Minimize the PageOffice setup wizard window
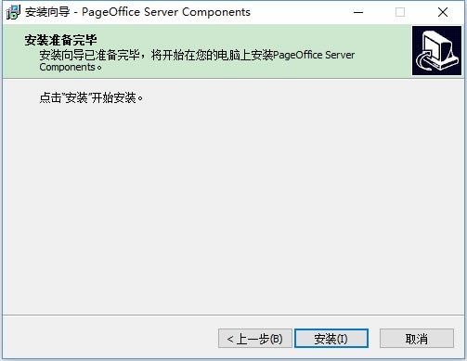Viewport: 467px width, 361px height. tap(358, 12)
